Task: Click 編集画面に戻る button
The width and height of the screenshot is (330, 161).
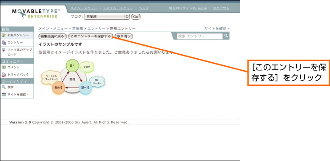Action: [x=52, y=36]
